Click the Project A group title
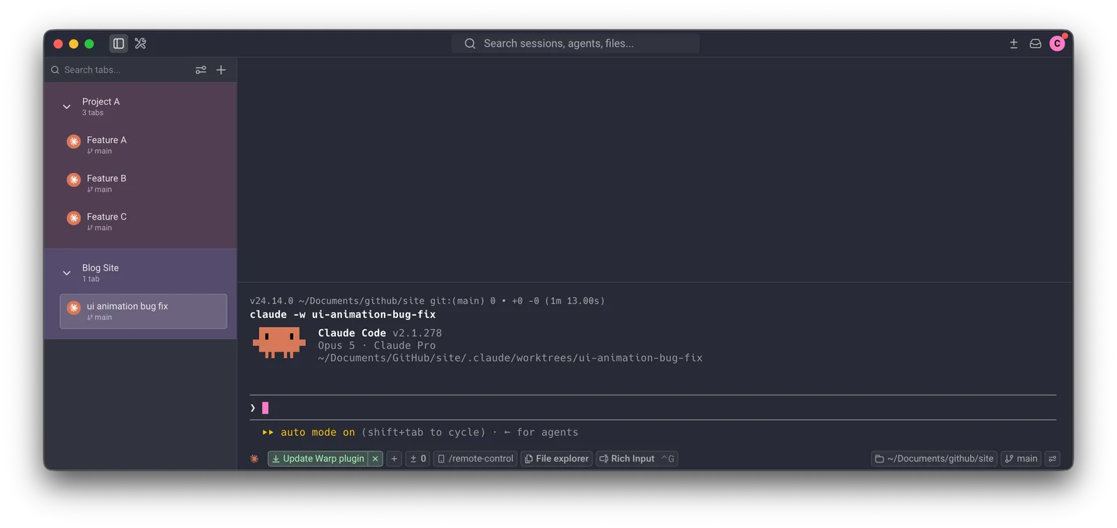The height and width of the screenshot is (528, 1117). point(101,102)
